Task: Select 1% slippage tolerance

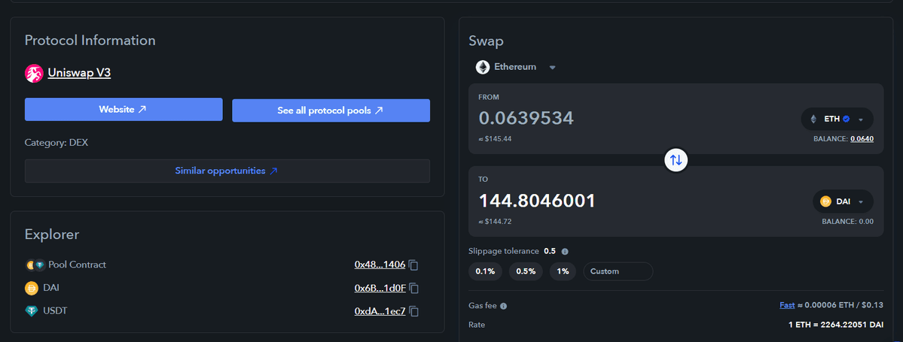Action: (563, 271)
